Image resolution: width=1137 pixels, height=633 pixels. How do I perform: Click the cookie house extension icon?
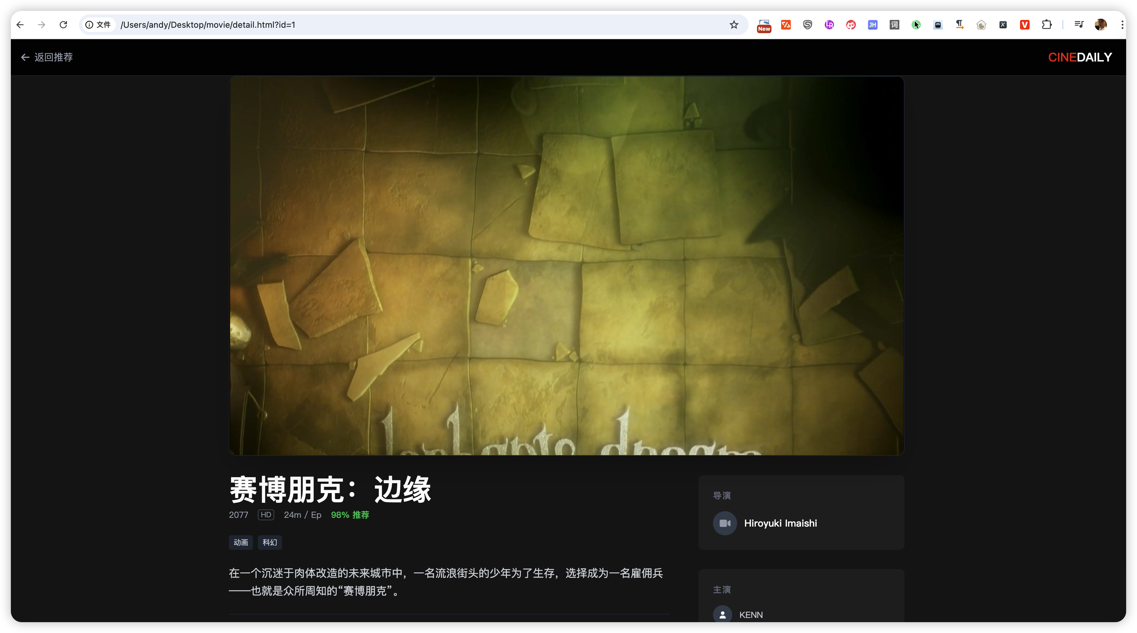[x=981, y=25]
